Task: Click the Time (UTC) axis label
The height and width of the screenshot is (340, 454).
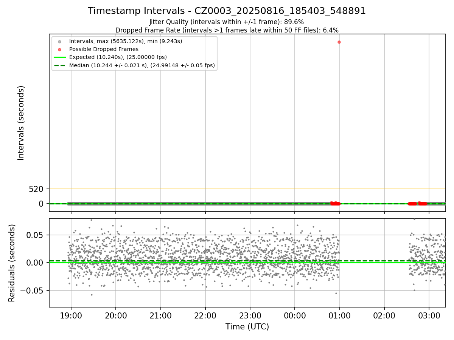Action: (247, 327)
